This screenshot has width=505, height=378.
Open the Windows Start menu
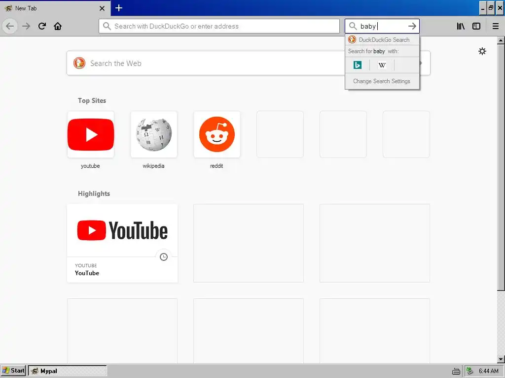[x=13, y=371]
